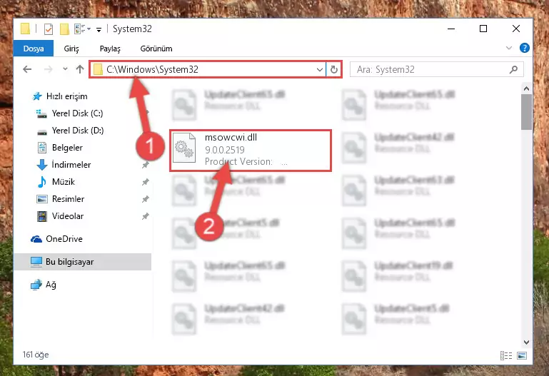Click the Ağ network icon
The width and height of the screenshot is (549, 376).
36,285
